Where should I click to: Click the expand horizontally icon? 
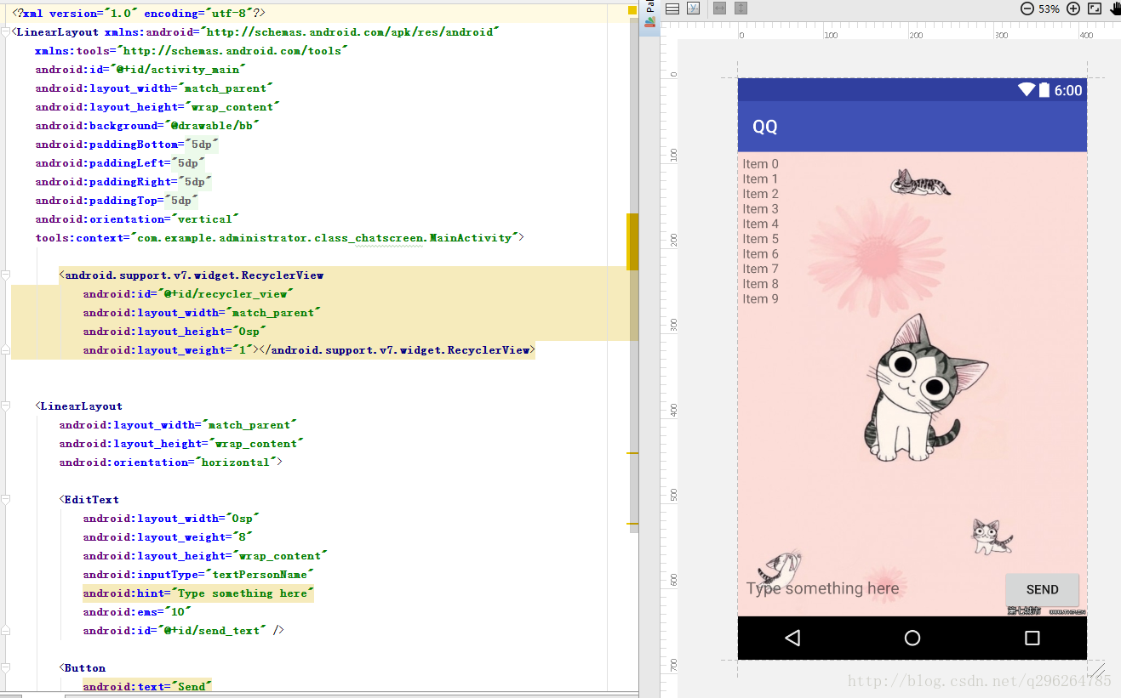(x=719, y=9)
